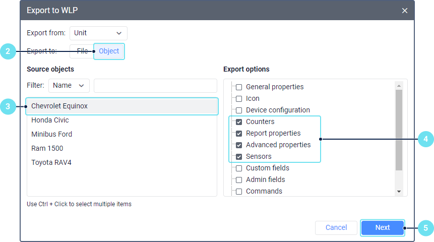Screen dimensions: 434x242
Task: Close the Export to WLP dialog
Action: coord(405,11)
